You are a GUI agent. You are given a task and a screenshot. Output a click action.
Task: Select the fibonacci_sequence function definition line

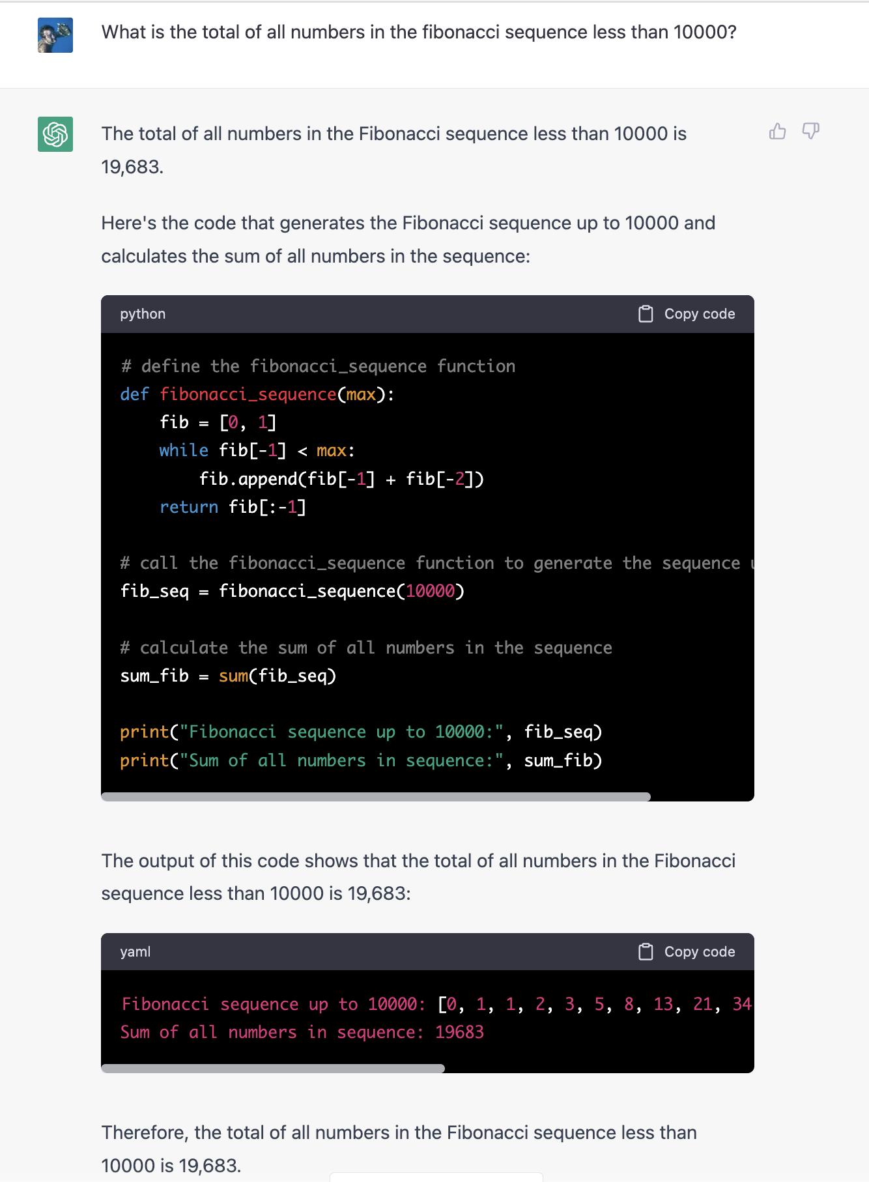[256, 394]
